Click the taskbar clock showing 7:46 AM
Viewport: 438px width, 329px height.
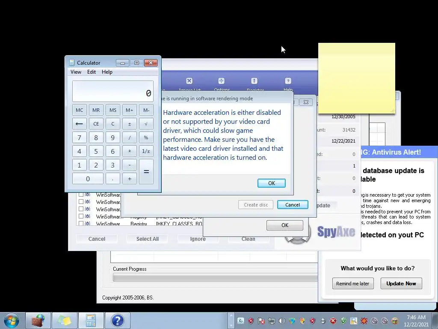[416, 321]
